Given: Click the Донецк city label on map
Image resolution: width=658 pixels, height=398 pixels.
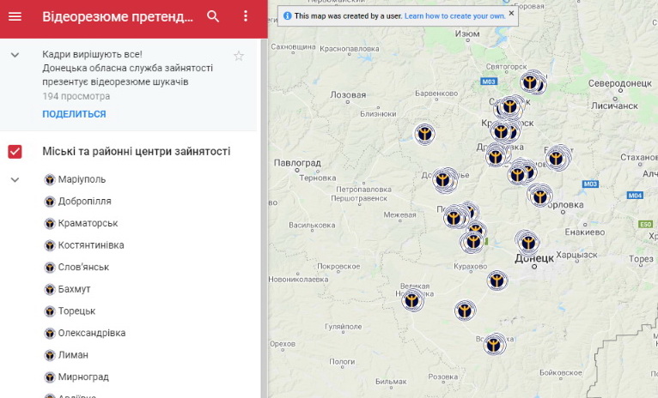Looking at the screenshot, I should pos(534,258).
